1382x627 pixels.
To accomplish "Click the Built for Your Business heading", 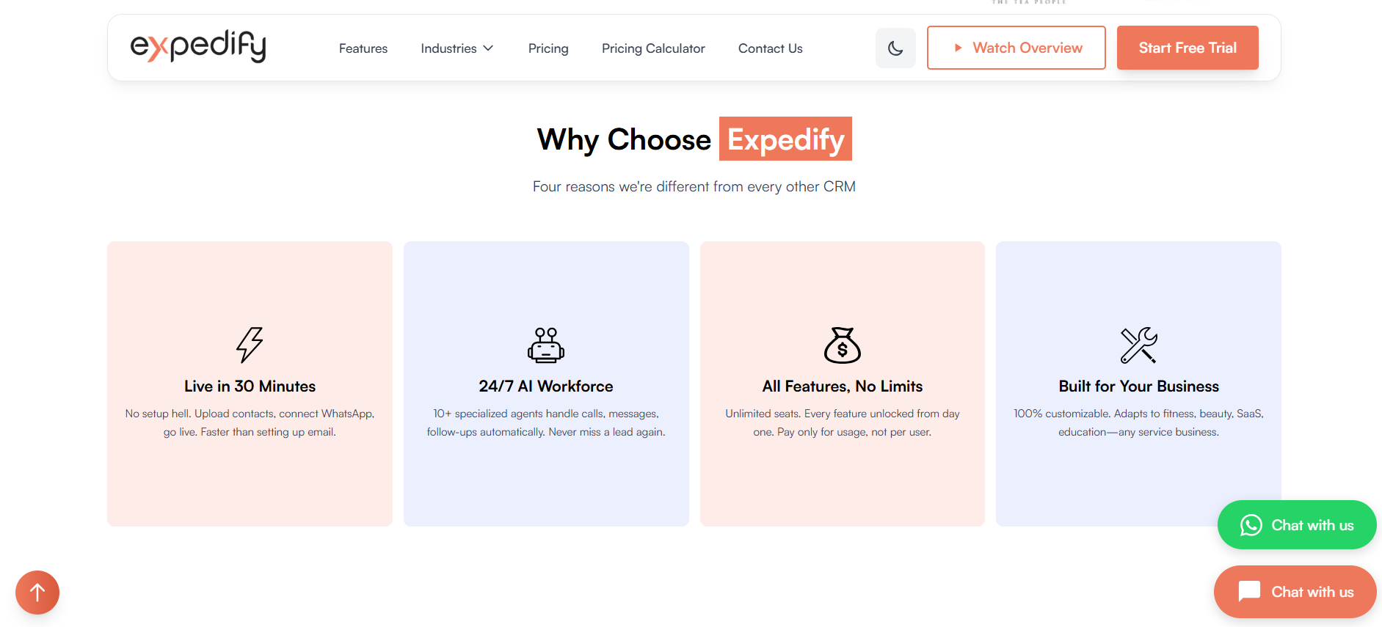I will [1138, 386].
